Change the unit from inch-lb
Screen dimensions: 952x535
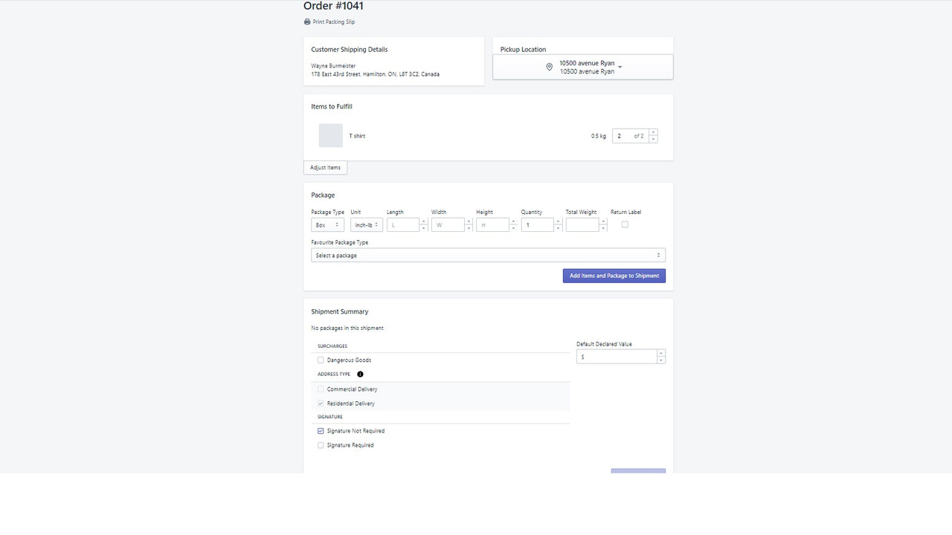(366, 224)
